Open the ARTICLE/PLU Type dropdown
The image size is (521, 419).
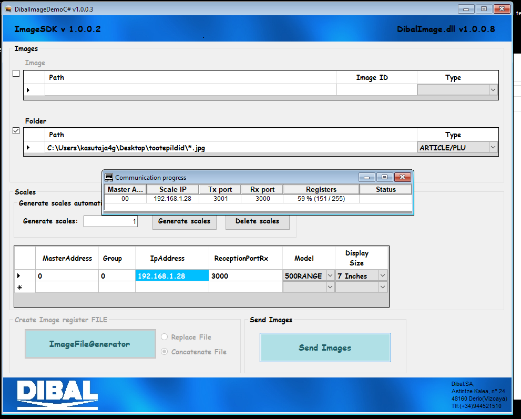(x=493, y=147)
